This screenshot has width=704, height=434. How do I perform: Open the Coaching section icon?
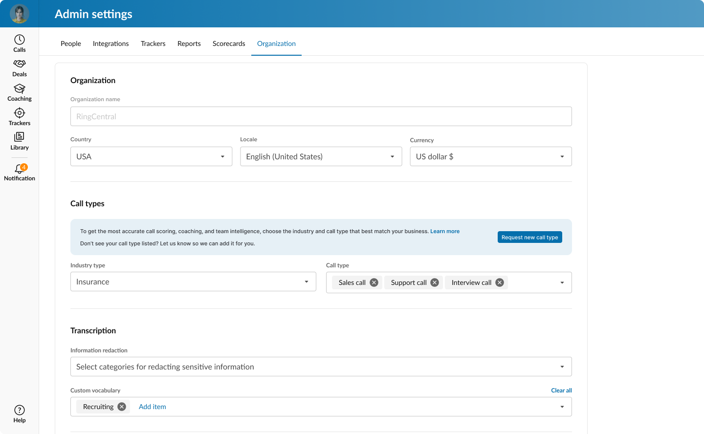point(20,88)
